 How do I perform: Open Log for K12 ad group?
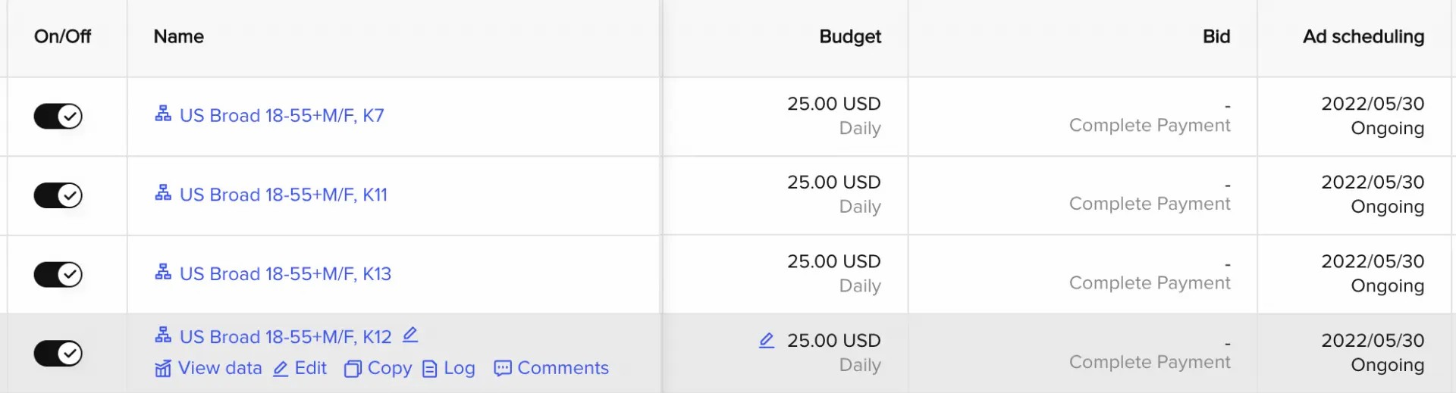click(x=449, y=368)
